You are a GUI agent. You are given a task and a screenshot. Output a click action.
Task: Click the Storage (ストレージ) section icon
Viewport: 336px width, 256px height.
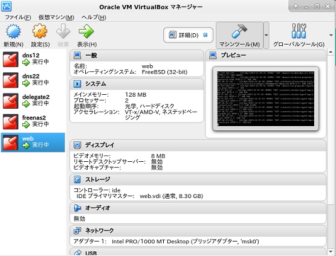pos(77,179)
